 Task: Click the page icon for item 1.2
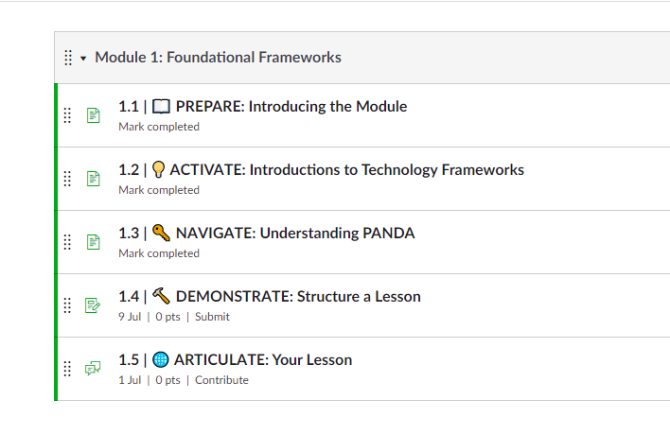(x=93, y=179)
